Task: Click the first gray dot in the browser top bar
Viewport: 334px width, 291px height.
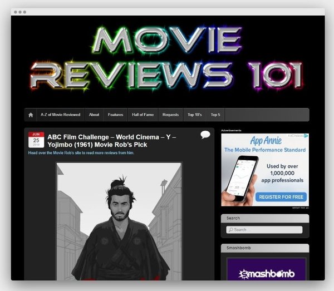Action: pos(16,12)
